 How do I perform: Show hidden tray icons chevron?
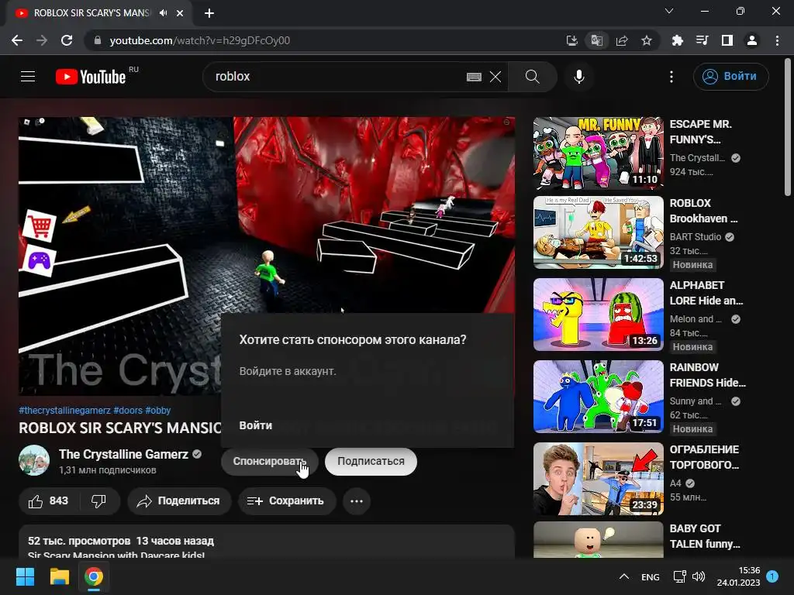[624, 576]
